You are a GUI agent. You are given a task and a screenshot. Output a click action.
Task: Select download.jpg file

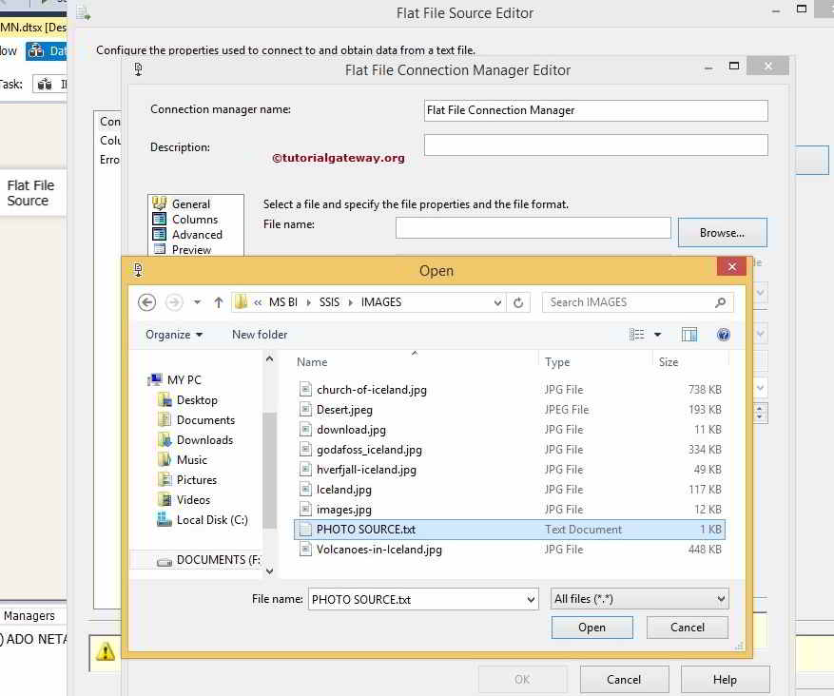coord(510,430)
